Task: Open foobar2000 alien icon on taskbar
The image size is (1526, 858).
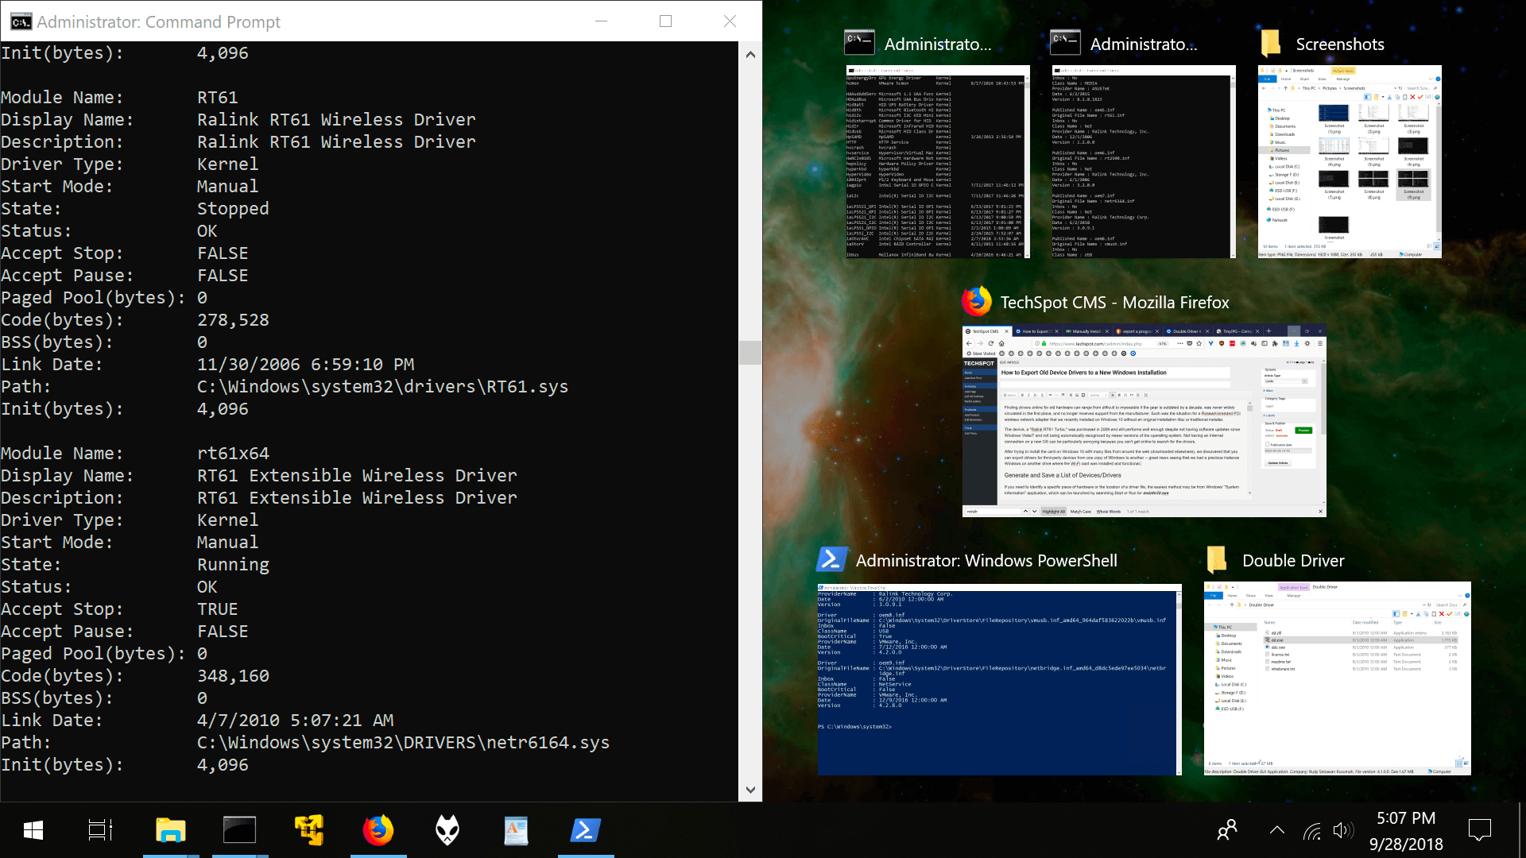Action: 447,830
